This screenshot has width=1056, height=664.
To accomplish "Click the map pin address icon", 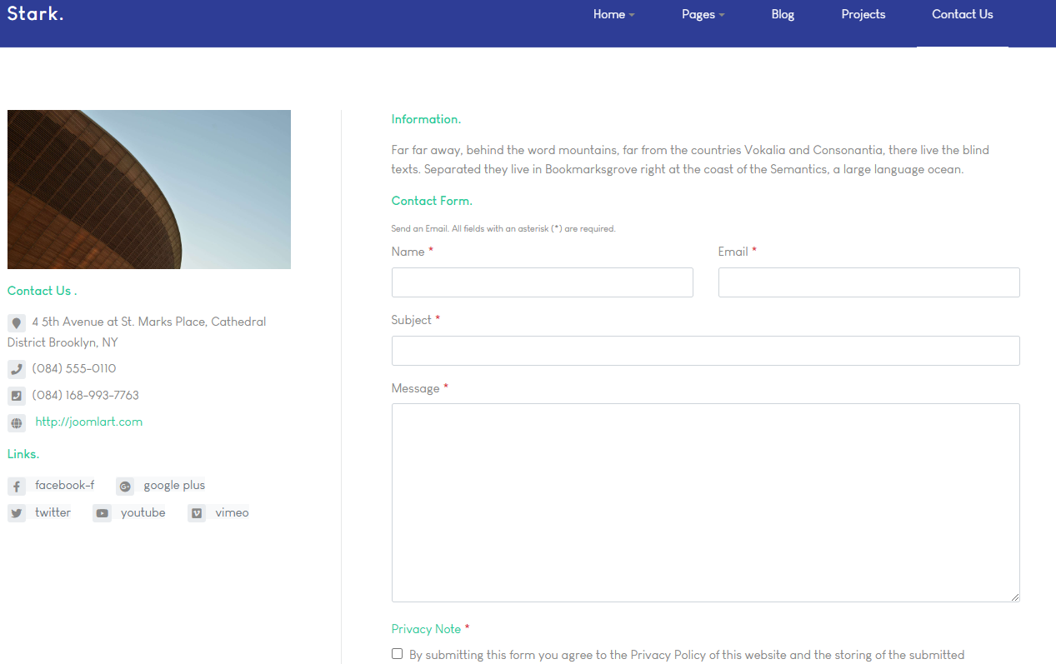I will pyautogui.click(x=17, y=323).
